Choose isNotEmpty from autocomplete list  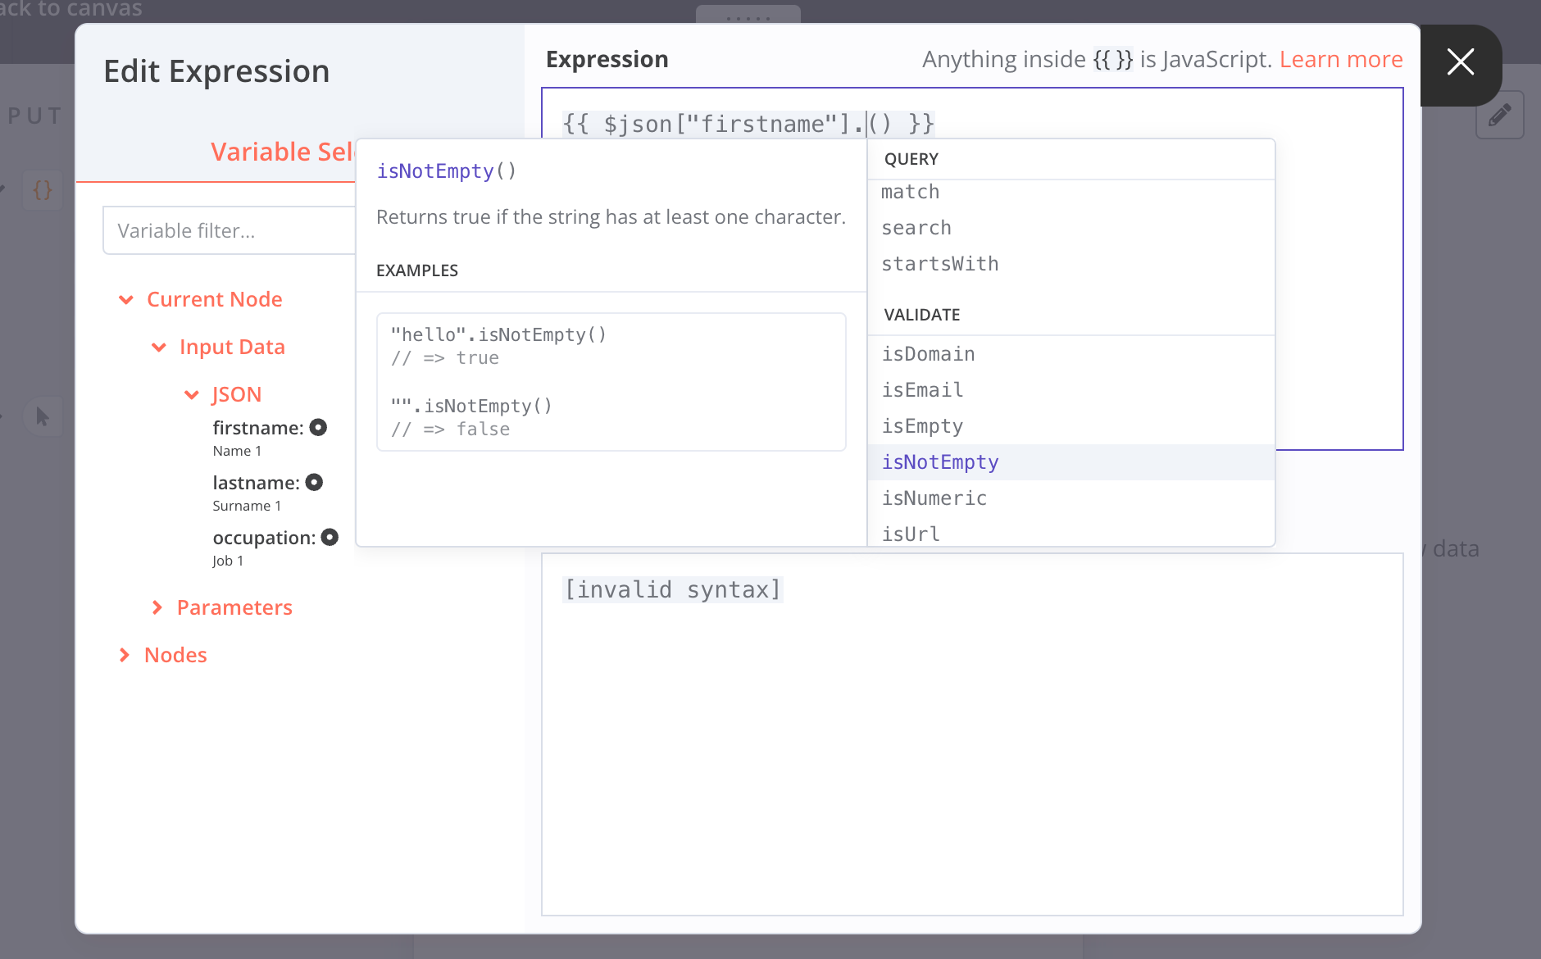[x=940, y=462]
